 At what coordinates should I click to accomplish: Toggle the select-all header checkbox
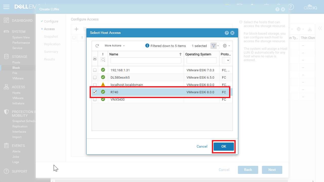(x=95, y=58)
